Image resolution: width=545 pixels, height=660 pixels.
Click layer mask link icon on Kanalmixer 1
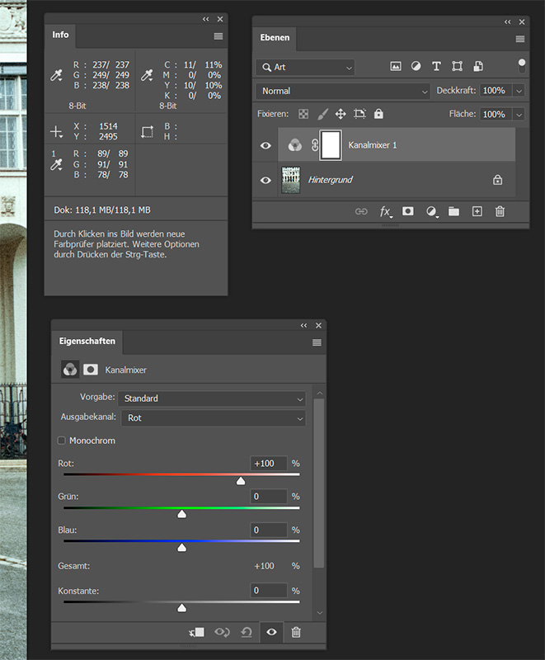pos(315,145)
